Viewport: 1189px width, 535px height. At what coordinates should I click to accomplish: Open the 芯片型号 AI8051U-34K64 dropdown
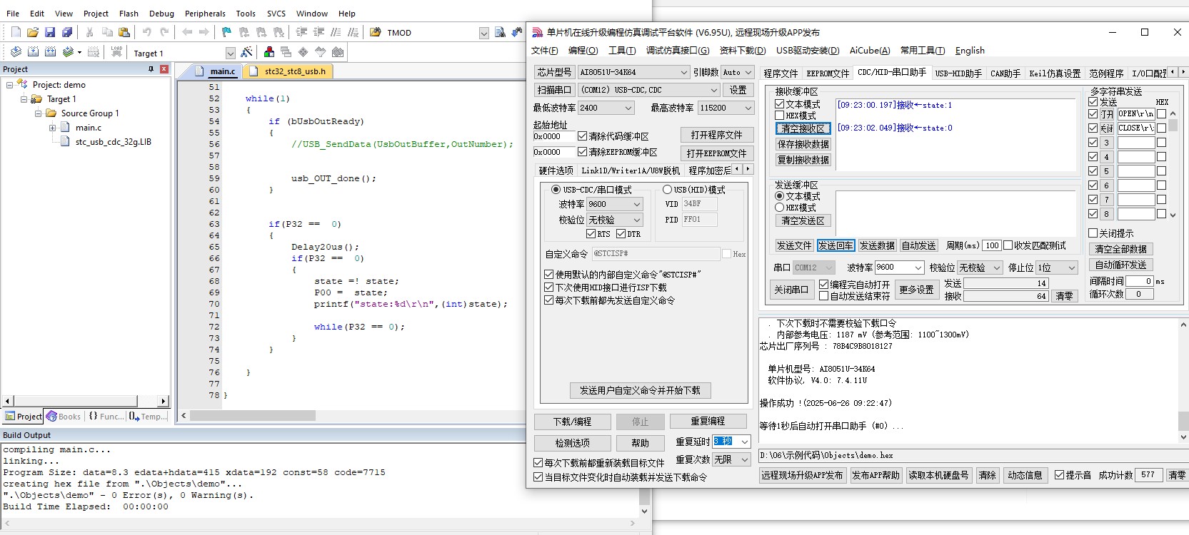pos(683,72)
